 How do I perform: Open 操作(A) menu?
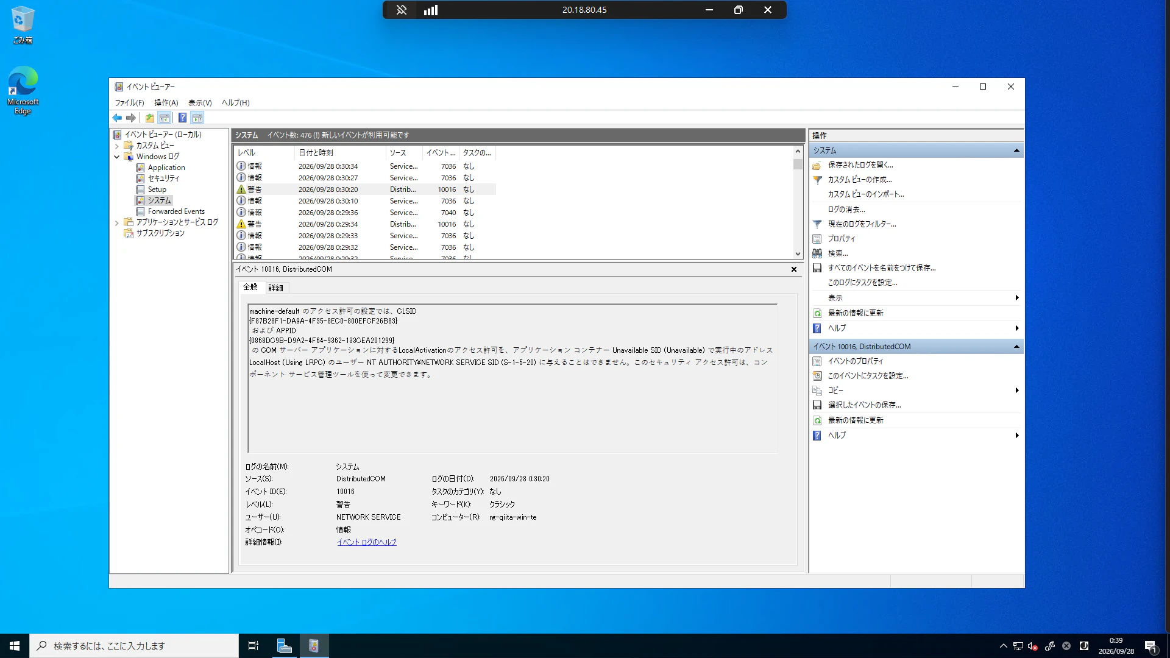click(166, 103)
